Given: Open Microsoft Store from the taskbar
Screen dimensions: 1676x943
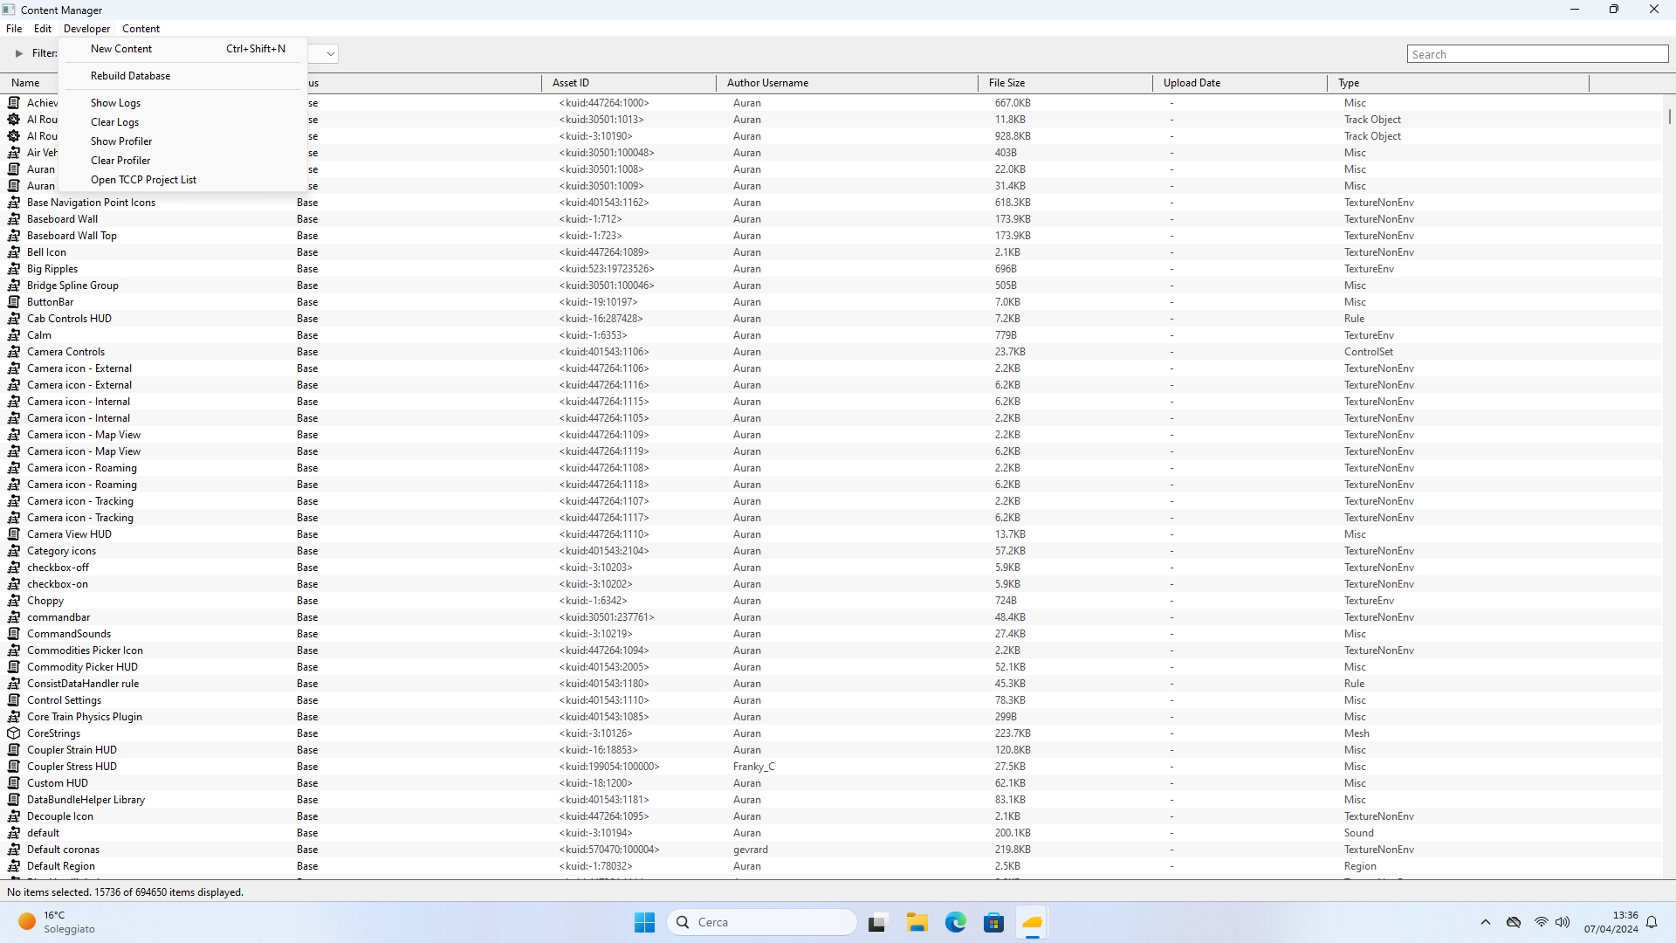Looking at the screenshot, I should click(x=993, y=922).
